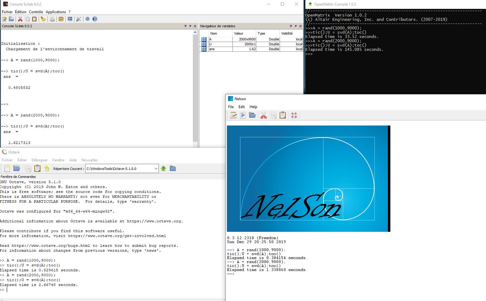486x301 pixels.
Task: Open Déboguer menu in Octave
Action: tap(40, 160)
